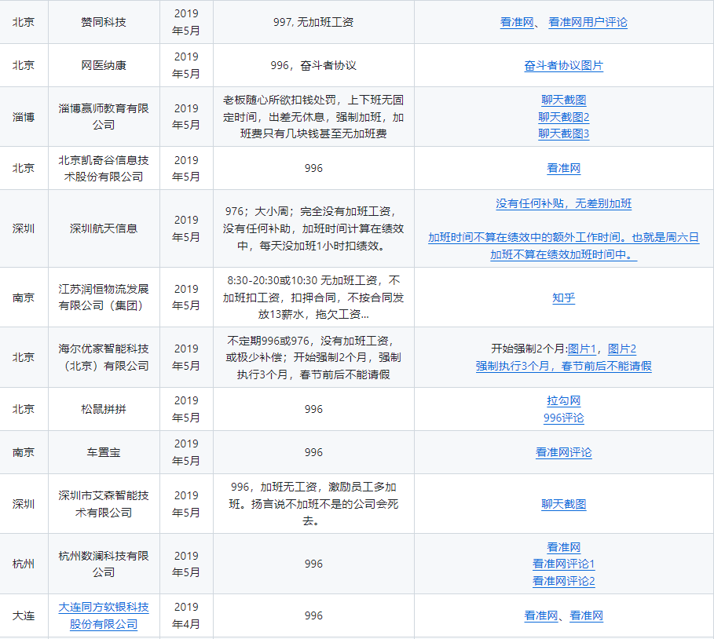Open the 奋斗者协议图片 link
This screenshot has height=639, width=714.
[564, 65]
